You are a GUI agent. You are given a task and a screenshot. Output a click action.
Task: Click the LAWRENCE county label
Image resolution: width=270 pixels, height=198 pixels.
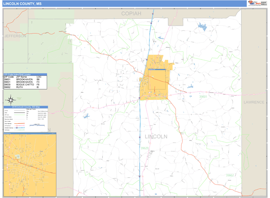pos(254,102)
